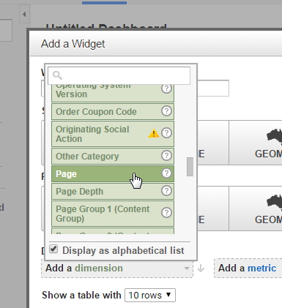Click the search magnifier icon
This screenshot has width=282, height=308.
tap(58, 75)
